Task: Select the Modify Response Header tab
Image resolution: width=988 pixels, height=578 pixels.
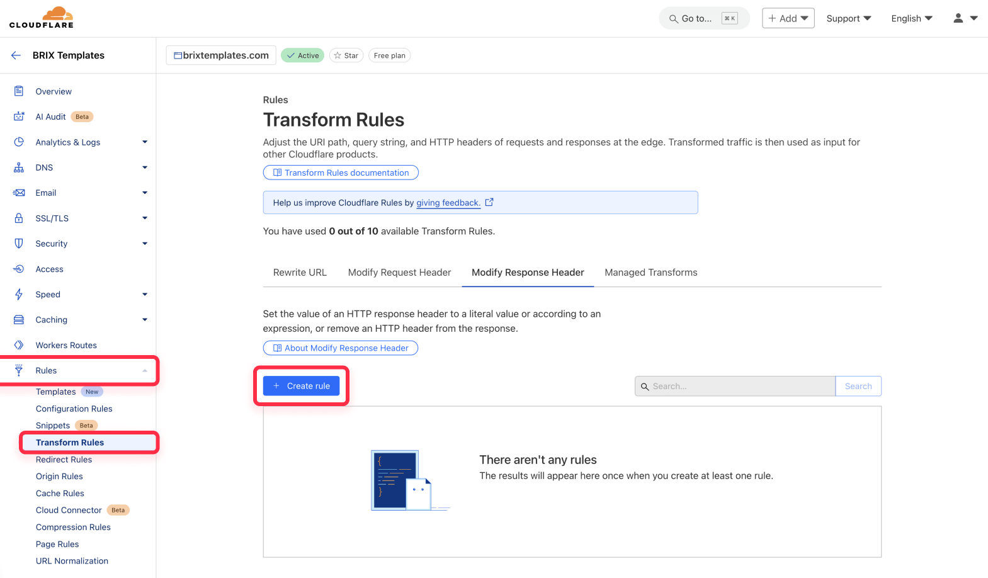Action: coord(528,273)
